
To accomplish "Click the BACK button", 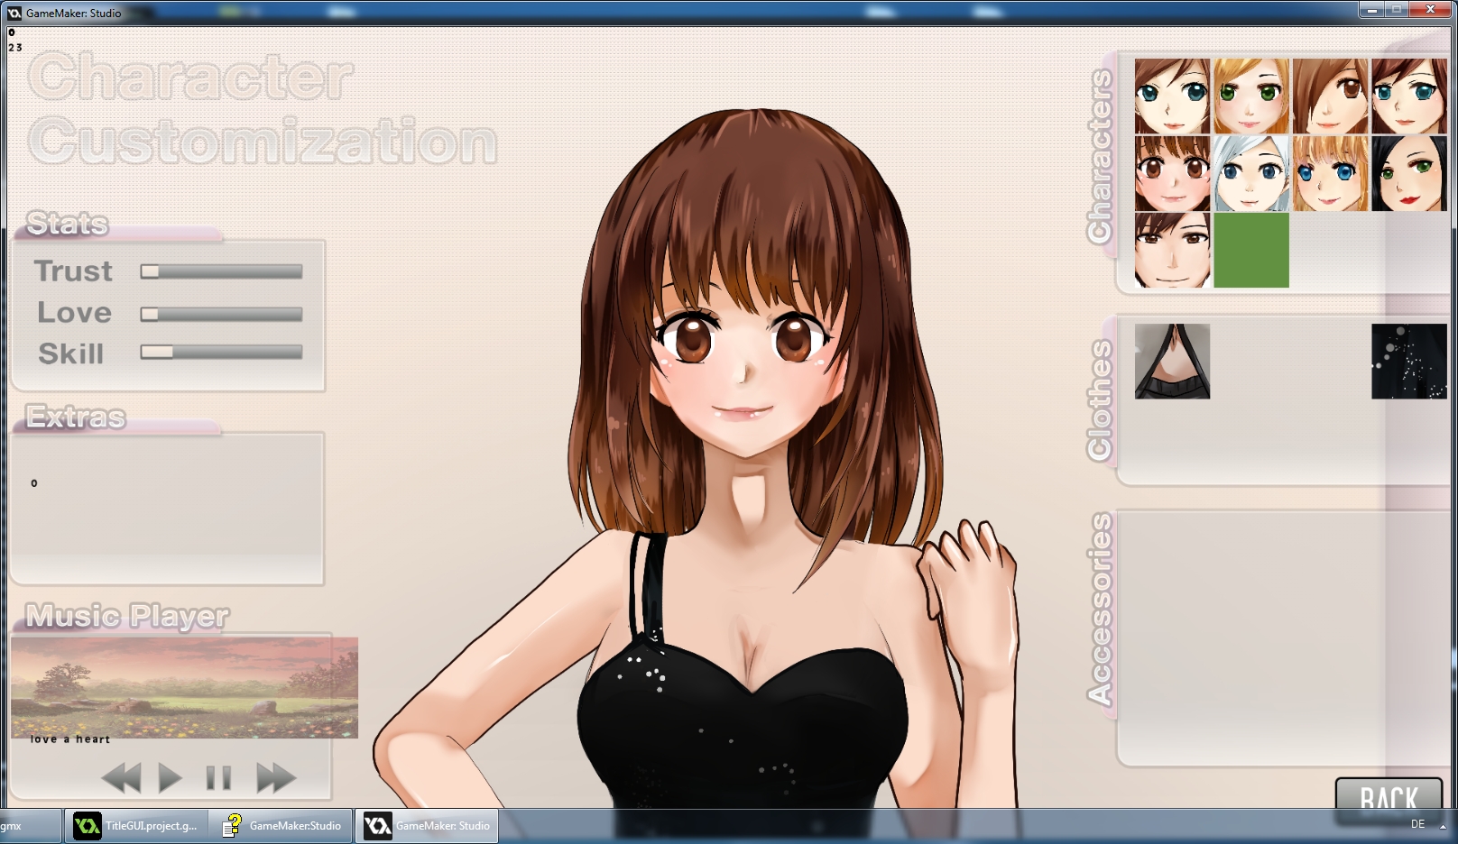I will pyautogui.click(x=1388, y=797).
